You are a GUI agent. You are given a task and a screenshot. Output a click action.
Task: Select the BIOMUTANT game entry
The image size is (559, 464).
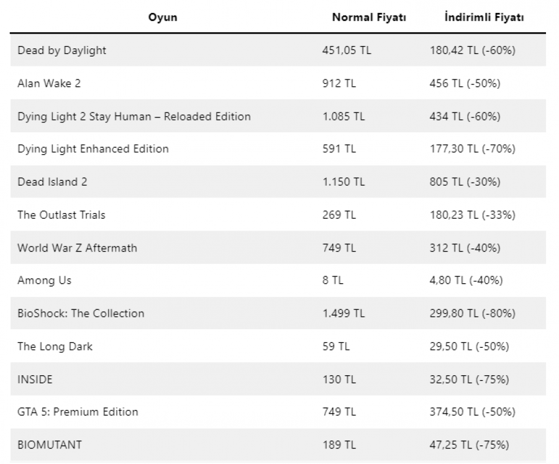click(x=50, y=445)
